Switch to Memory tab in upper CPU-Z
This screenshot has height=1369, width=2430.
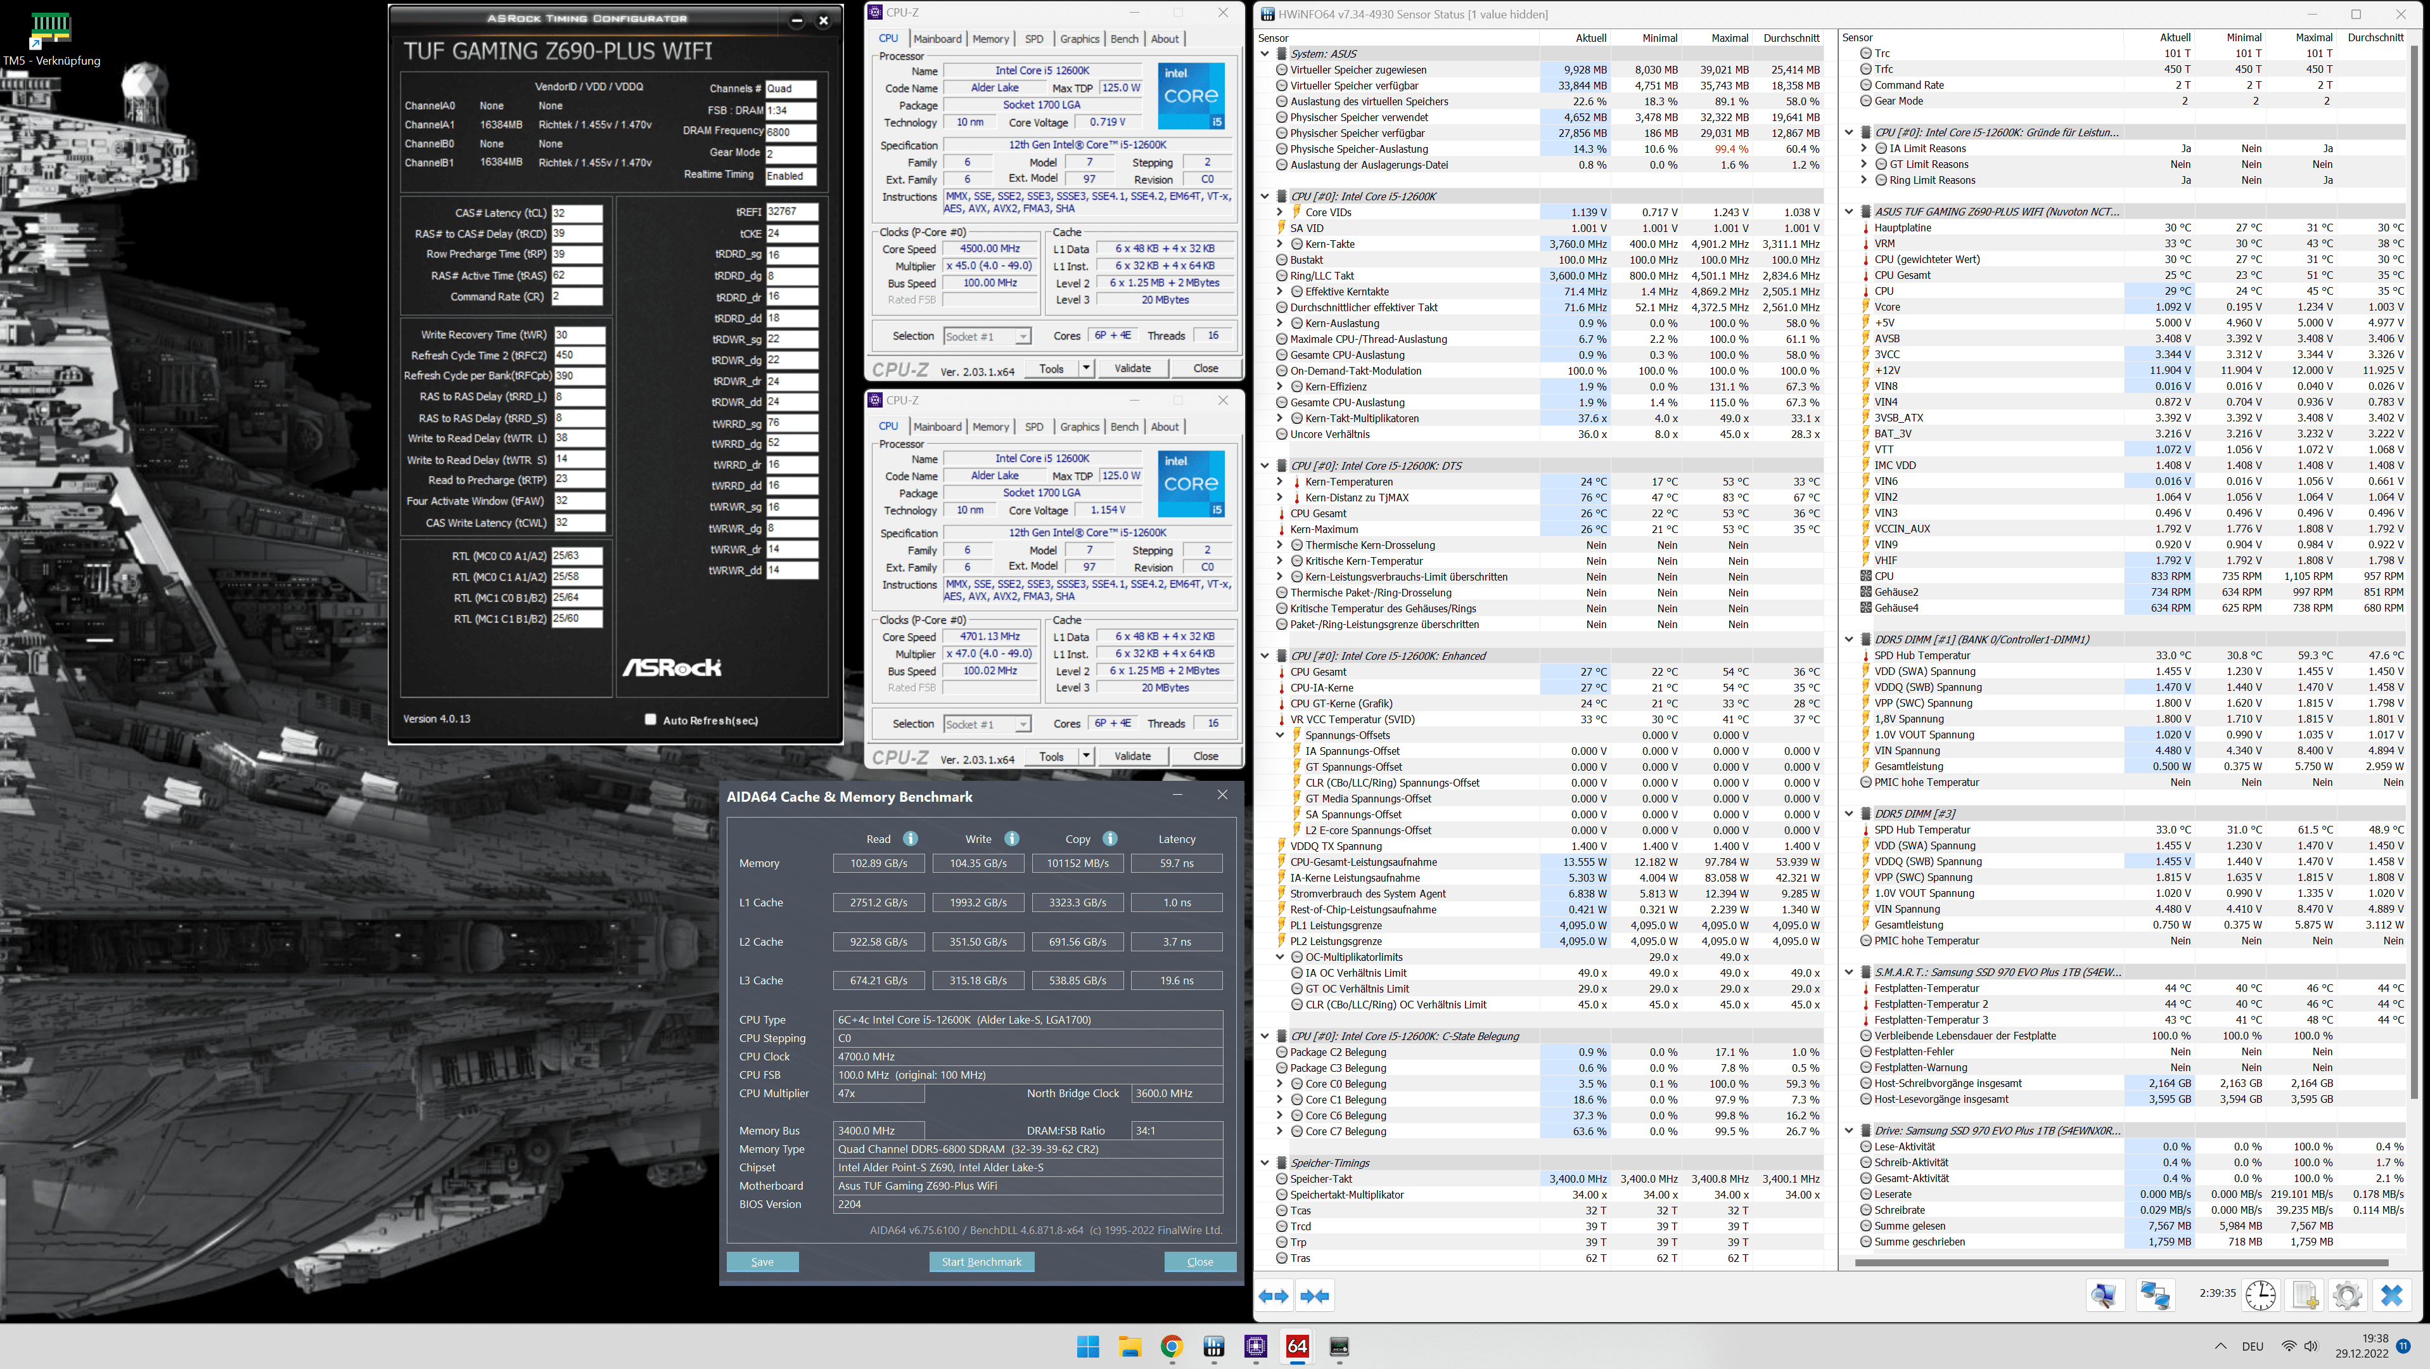click(x=990, y=39)
